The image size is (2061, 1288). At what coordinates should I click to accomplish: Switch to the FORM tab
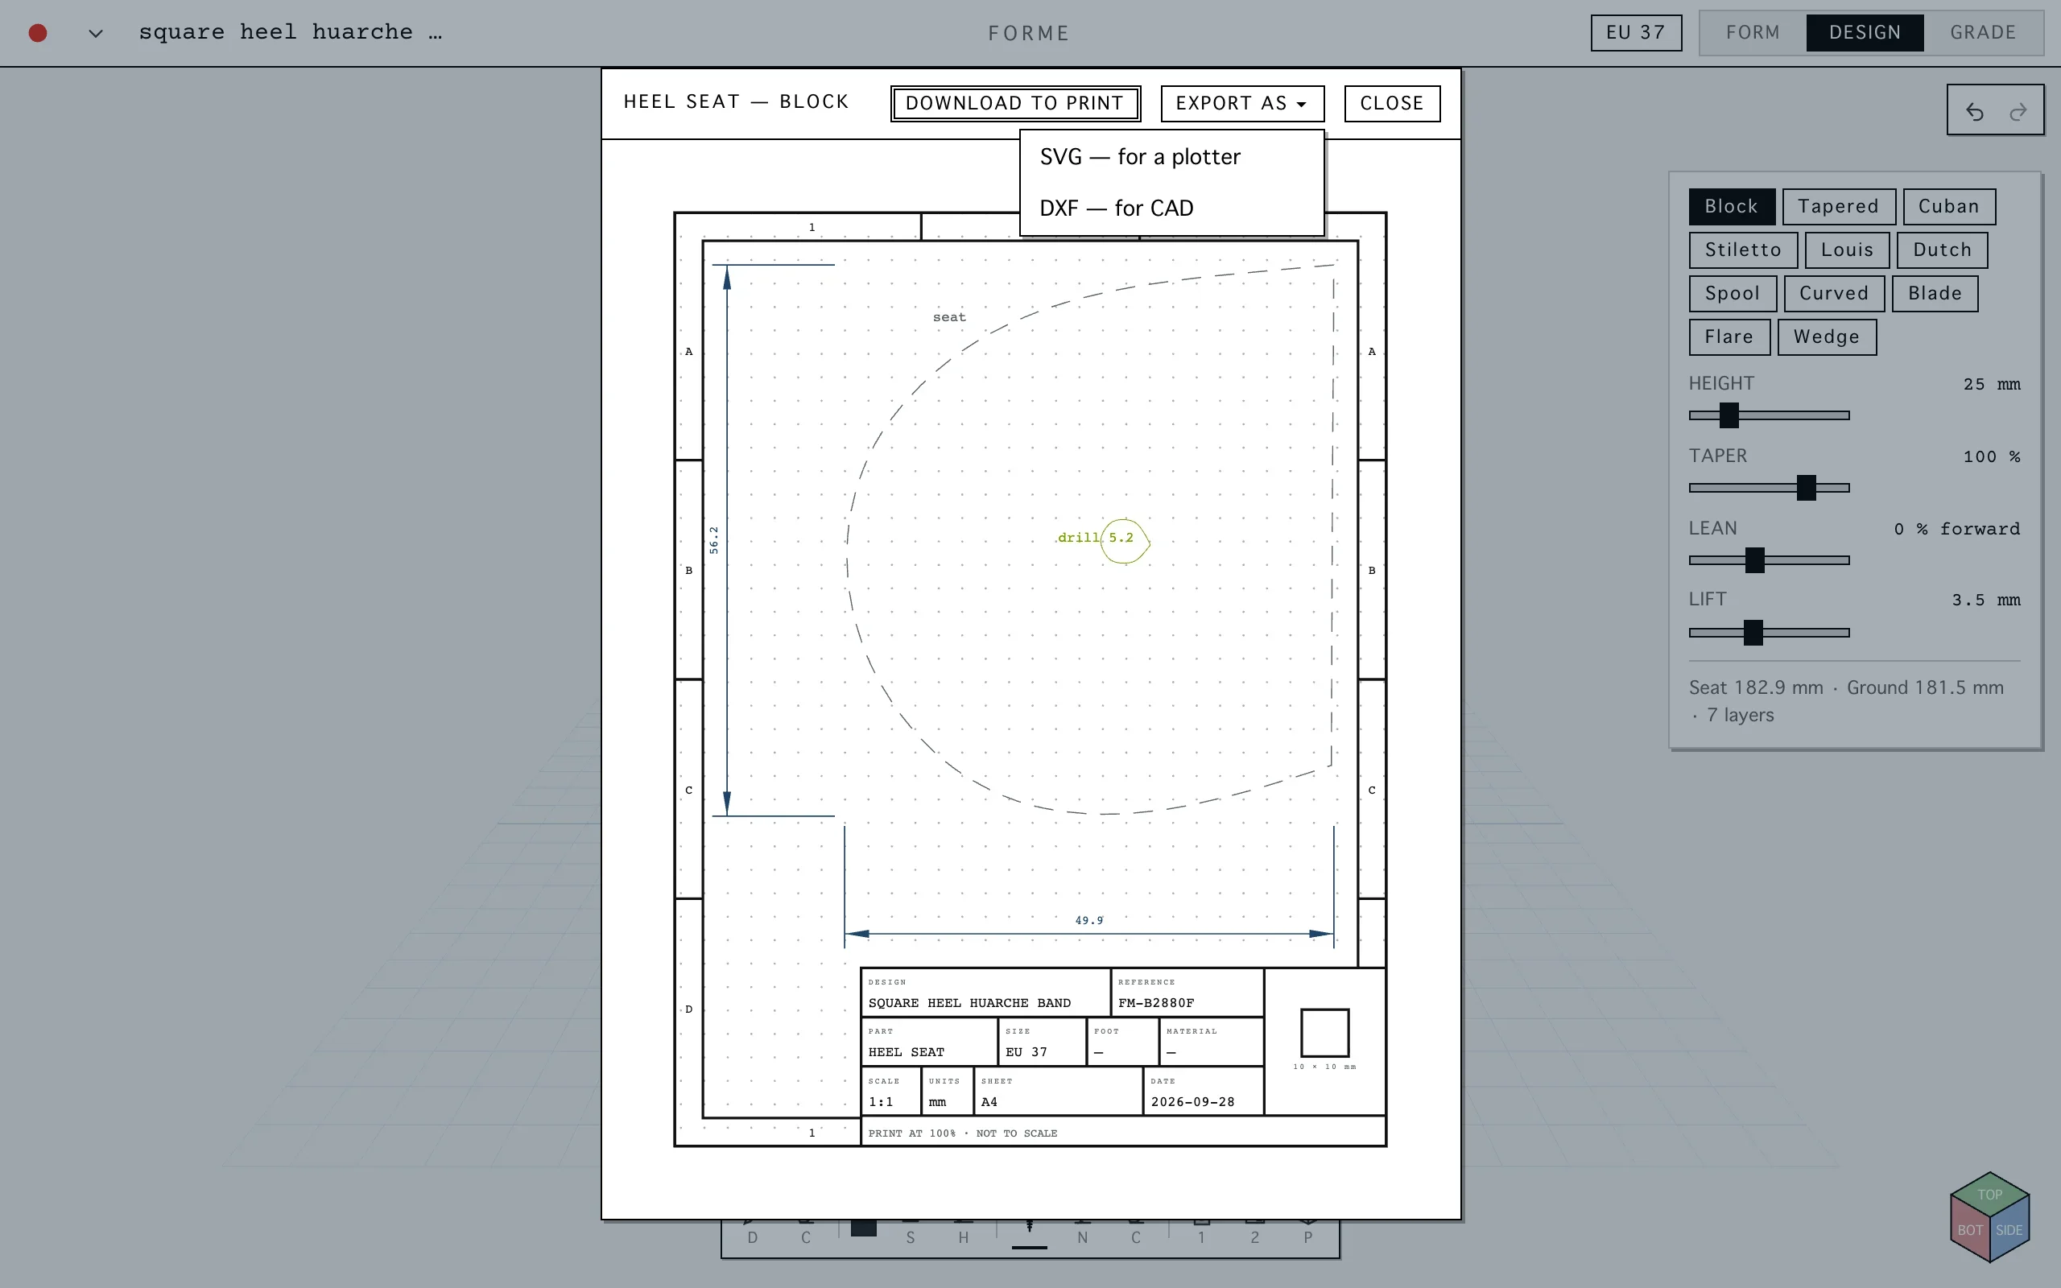coord(1752,32)
